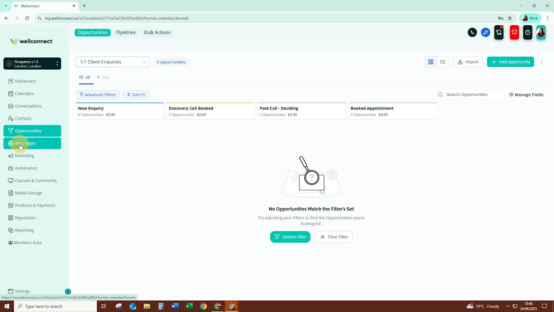Bookmark this page with the star icon
The height and width of the screenshot is (312, 554).
(x=510, y=18)
